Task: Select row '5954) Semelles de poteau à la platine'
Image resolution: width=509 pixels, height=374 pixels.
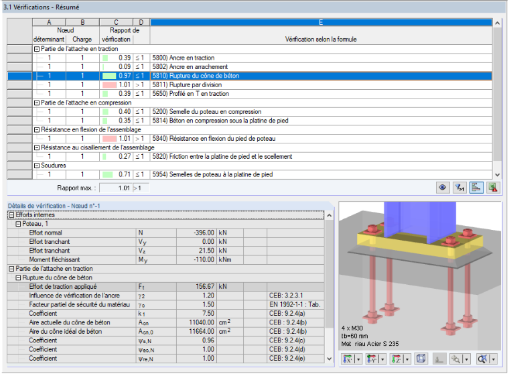Action: (250, 174)
